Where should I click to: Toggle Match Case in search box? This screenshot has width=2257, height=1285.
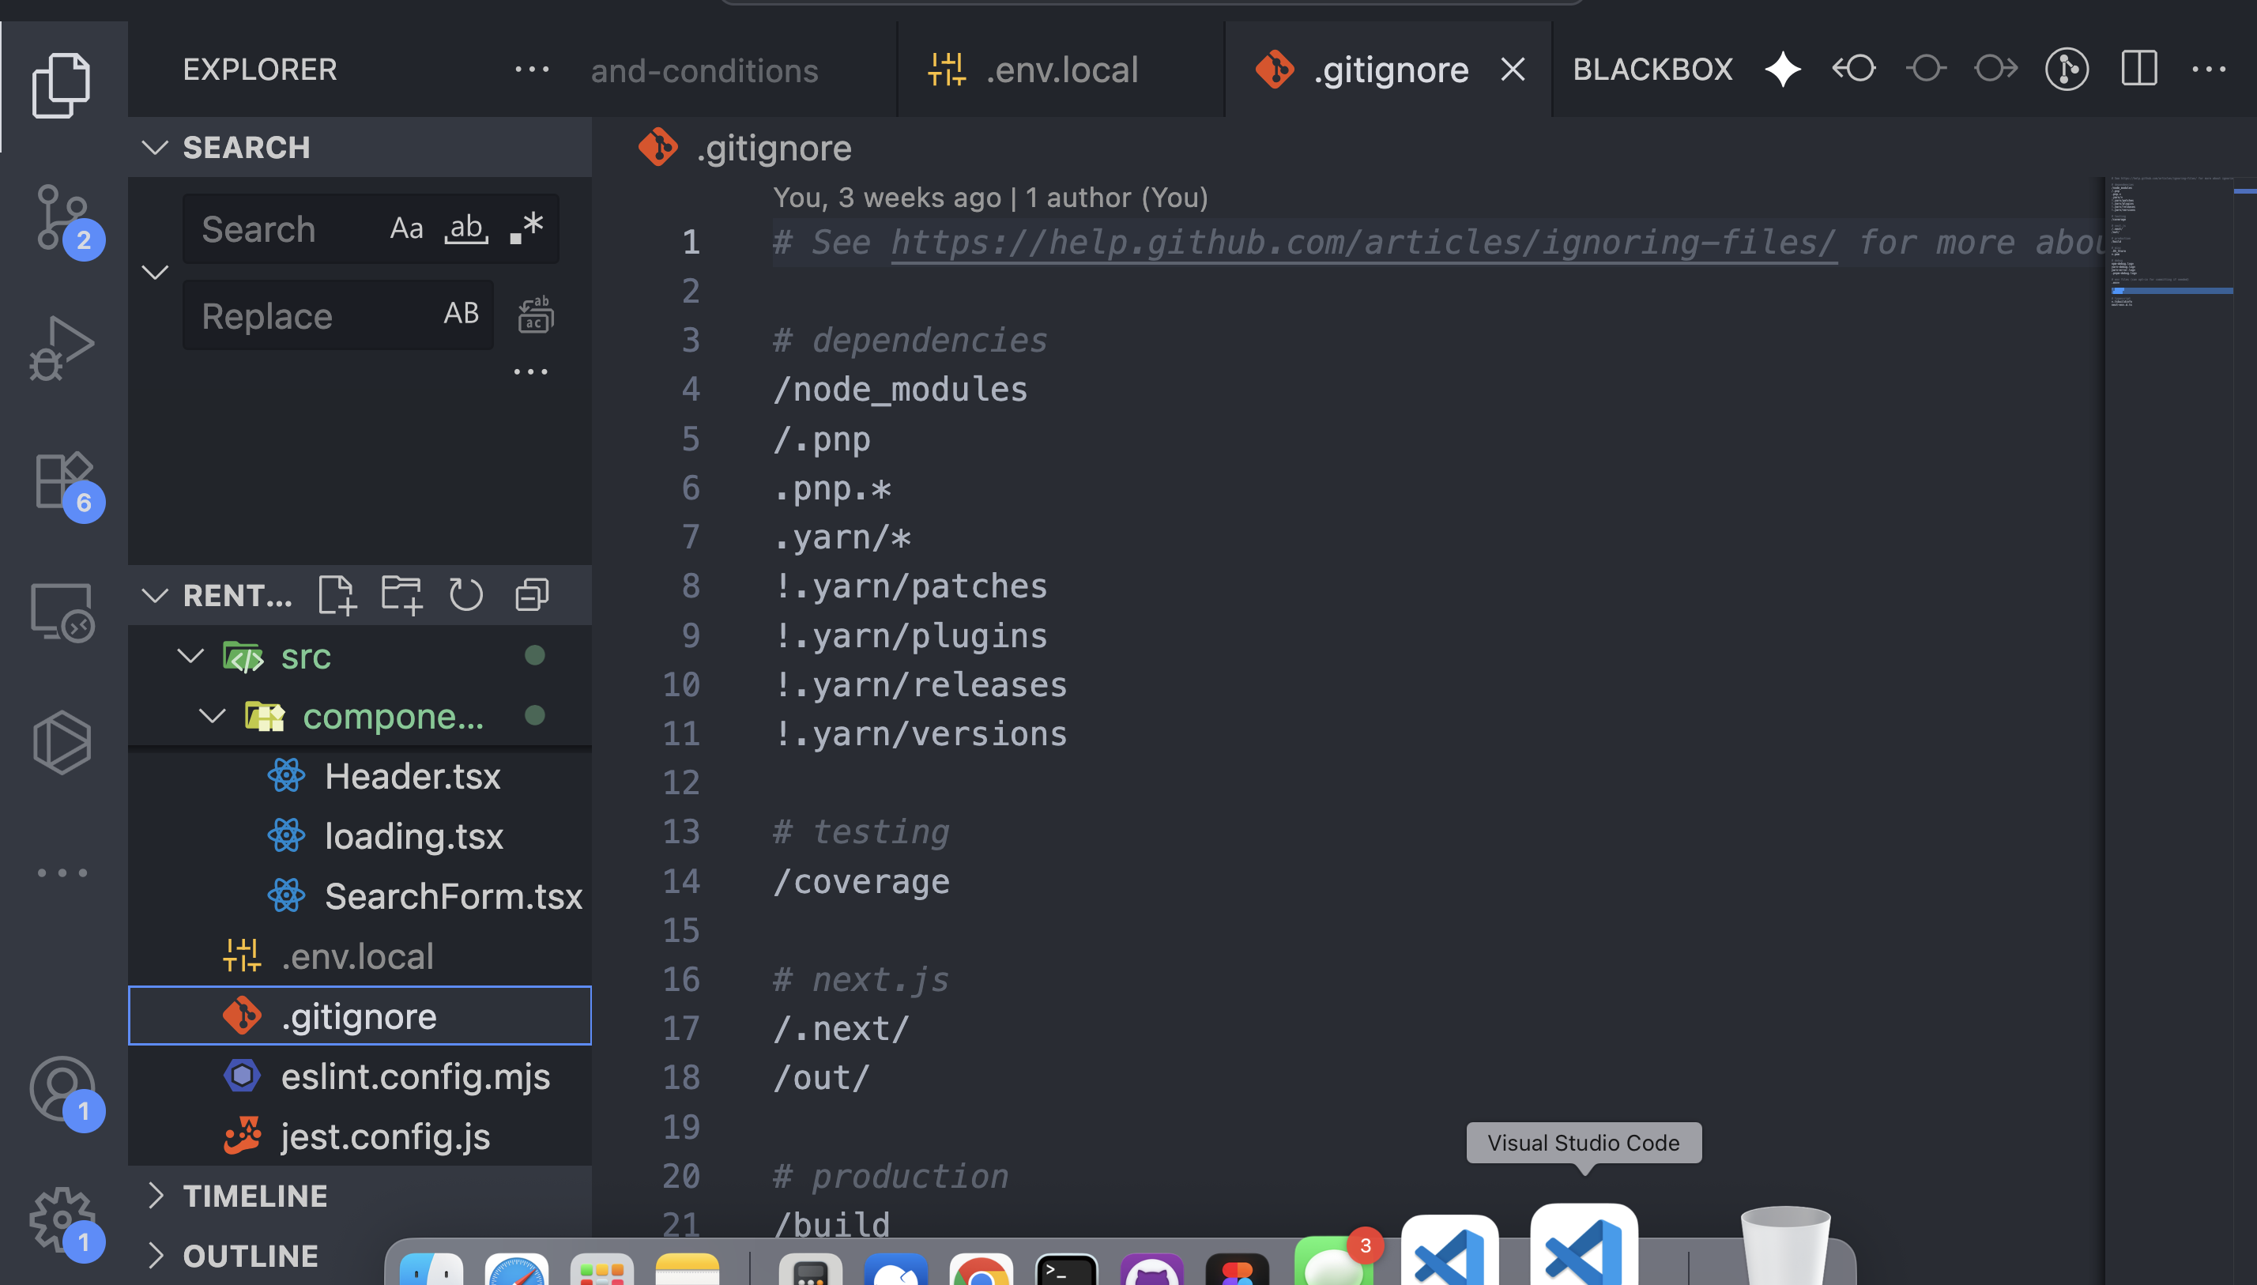[x=406, y=228]
